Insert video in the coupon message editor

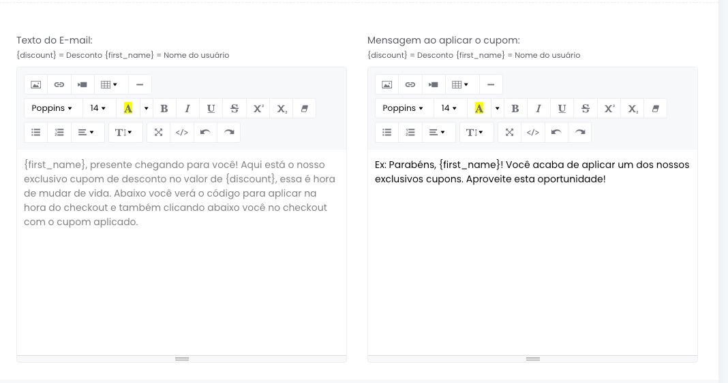pyautogui.click(x=434, y=84)
